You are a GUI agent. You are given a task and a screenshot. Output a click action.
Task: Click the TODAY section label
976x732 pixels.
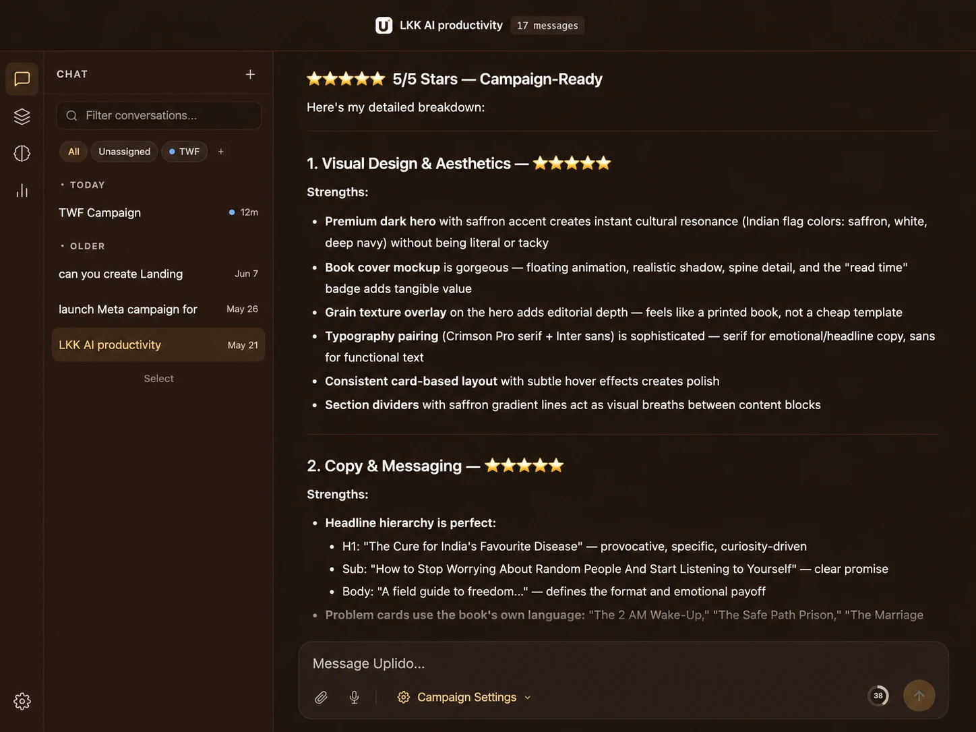tap(87, 185)
